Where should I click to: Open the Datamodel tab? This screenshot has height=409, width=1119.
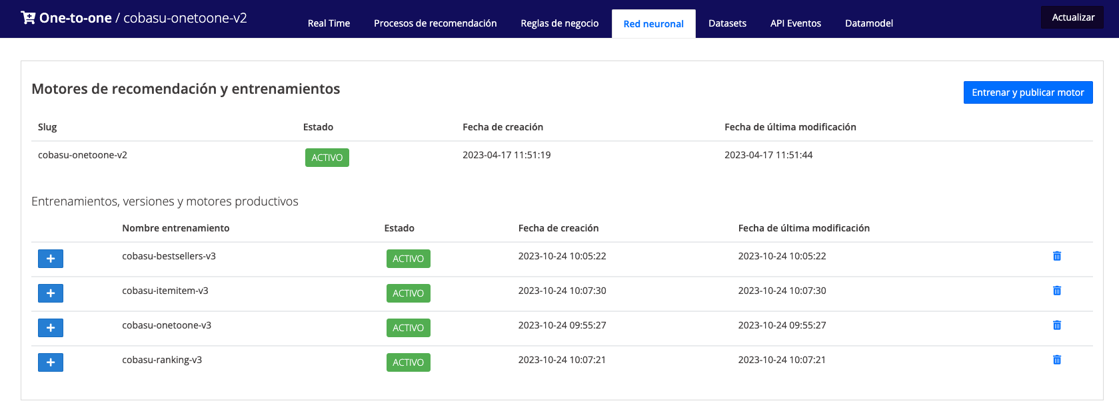(x=868, y=23)
